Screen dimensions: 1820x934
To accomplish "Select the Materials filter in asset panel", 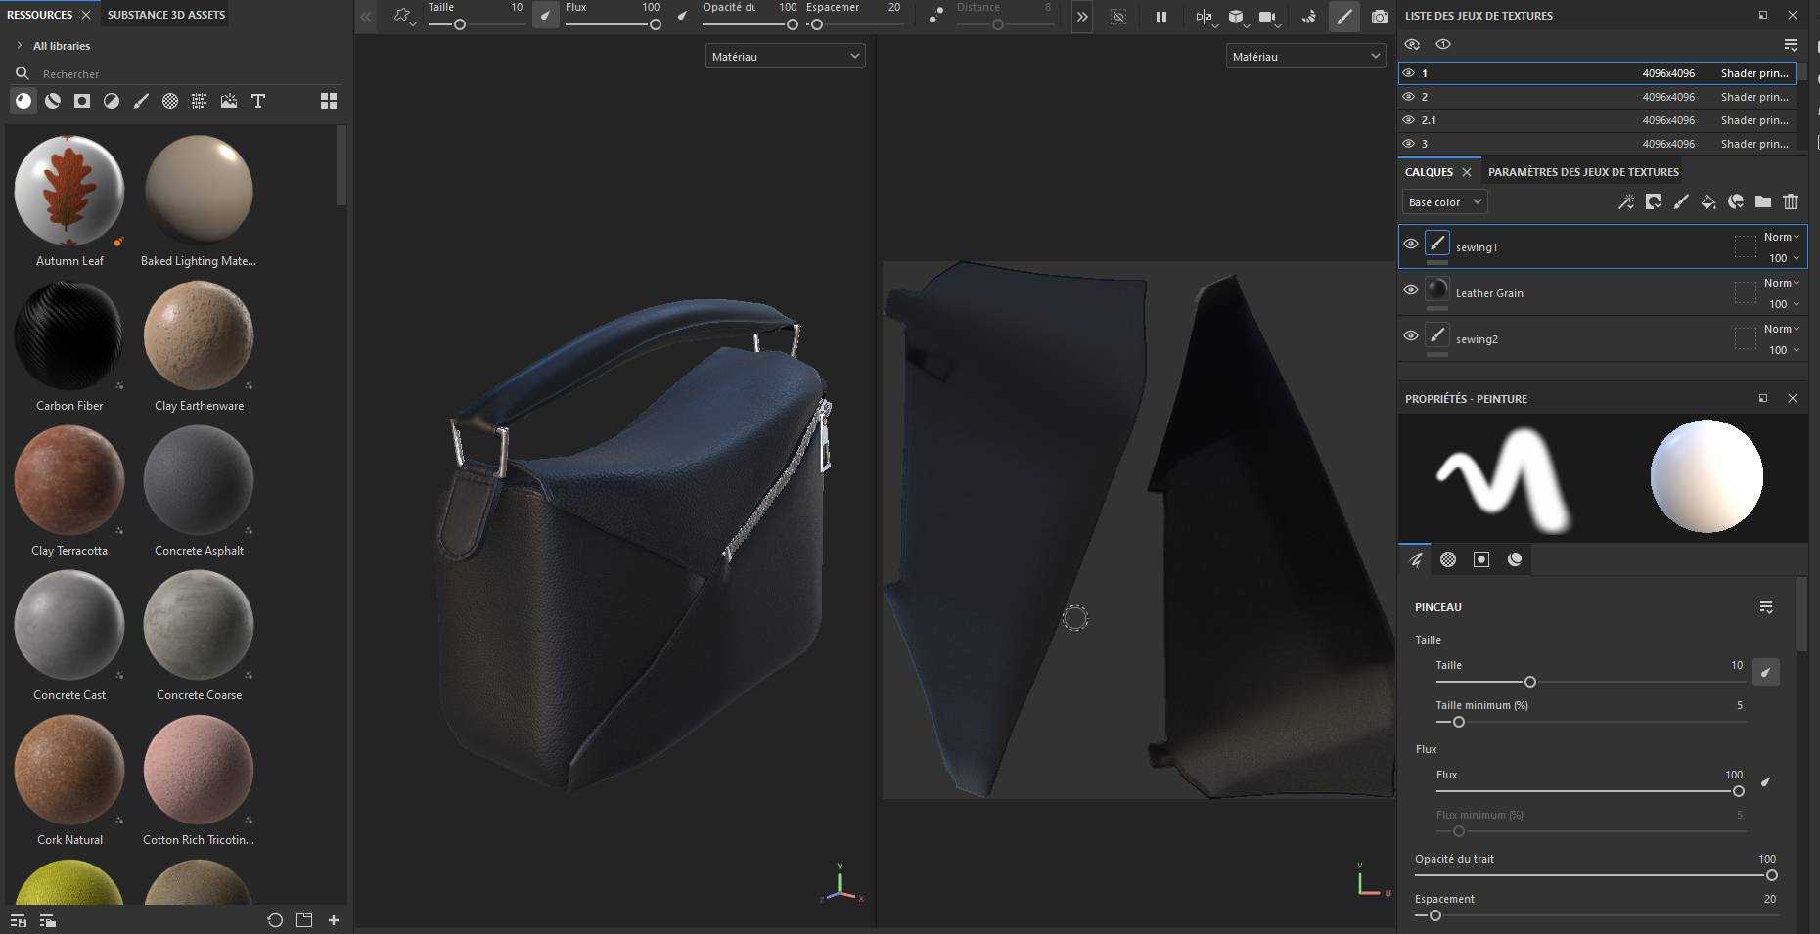I will [x=23, y=101].
